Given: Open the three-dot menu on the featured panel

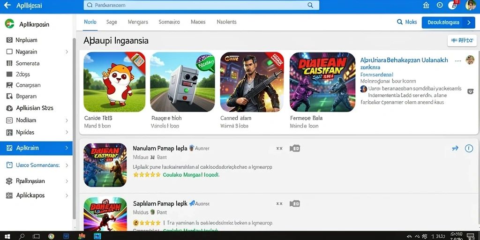Looking at the screenshot, I should pyautogui.click(x=458, y=60).
